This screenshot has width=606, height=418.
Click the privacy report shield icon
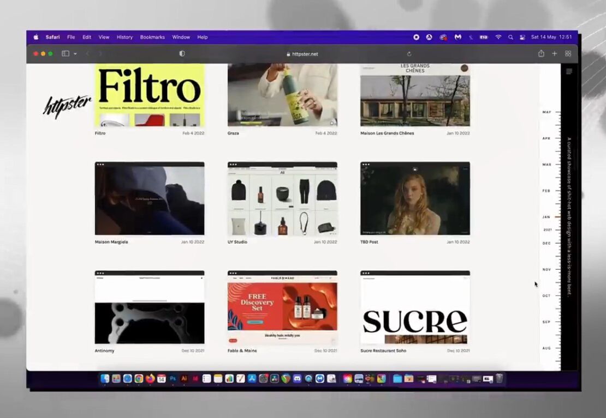pyautogui.click(x=182, y=54)
